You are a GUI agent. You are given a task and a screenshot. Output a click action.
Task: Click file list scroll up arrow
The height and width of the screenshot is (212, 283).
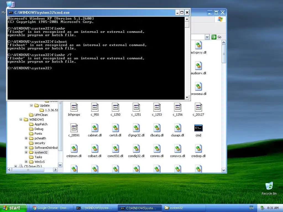point(224,43)
